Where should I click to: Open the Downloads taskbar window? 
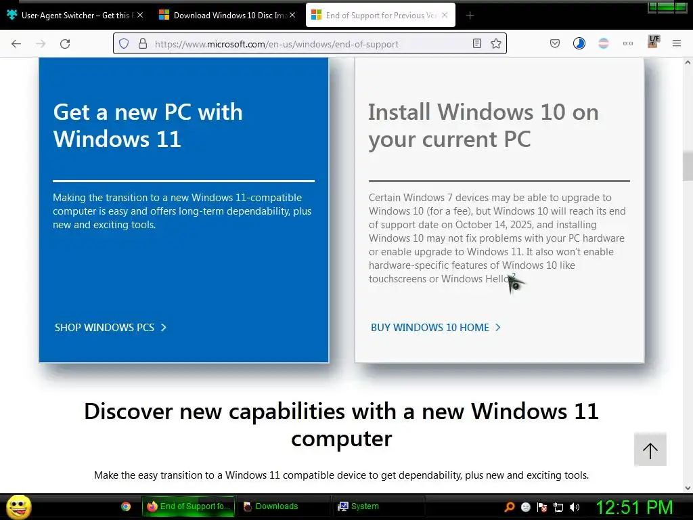tap(283, 506)
